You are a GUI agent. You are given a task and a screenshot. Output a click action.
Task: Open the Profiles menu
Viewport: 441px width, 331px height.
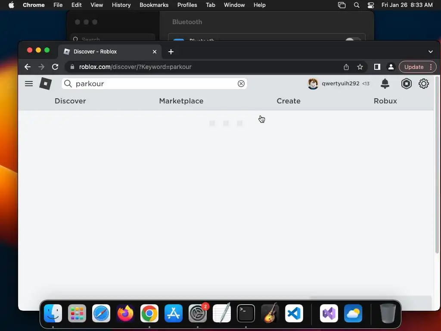pos(187,5)
